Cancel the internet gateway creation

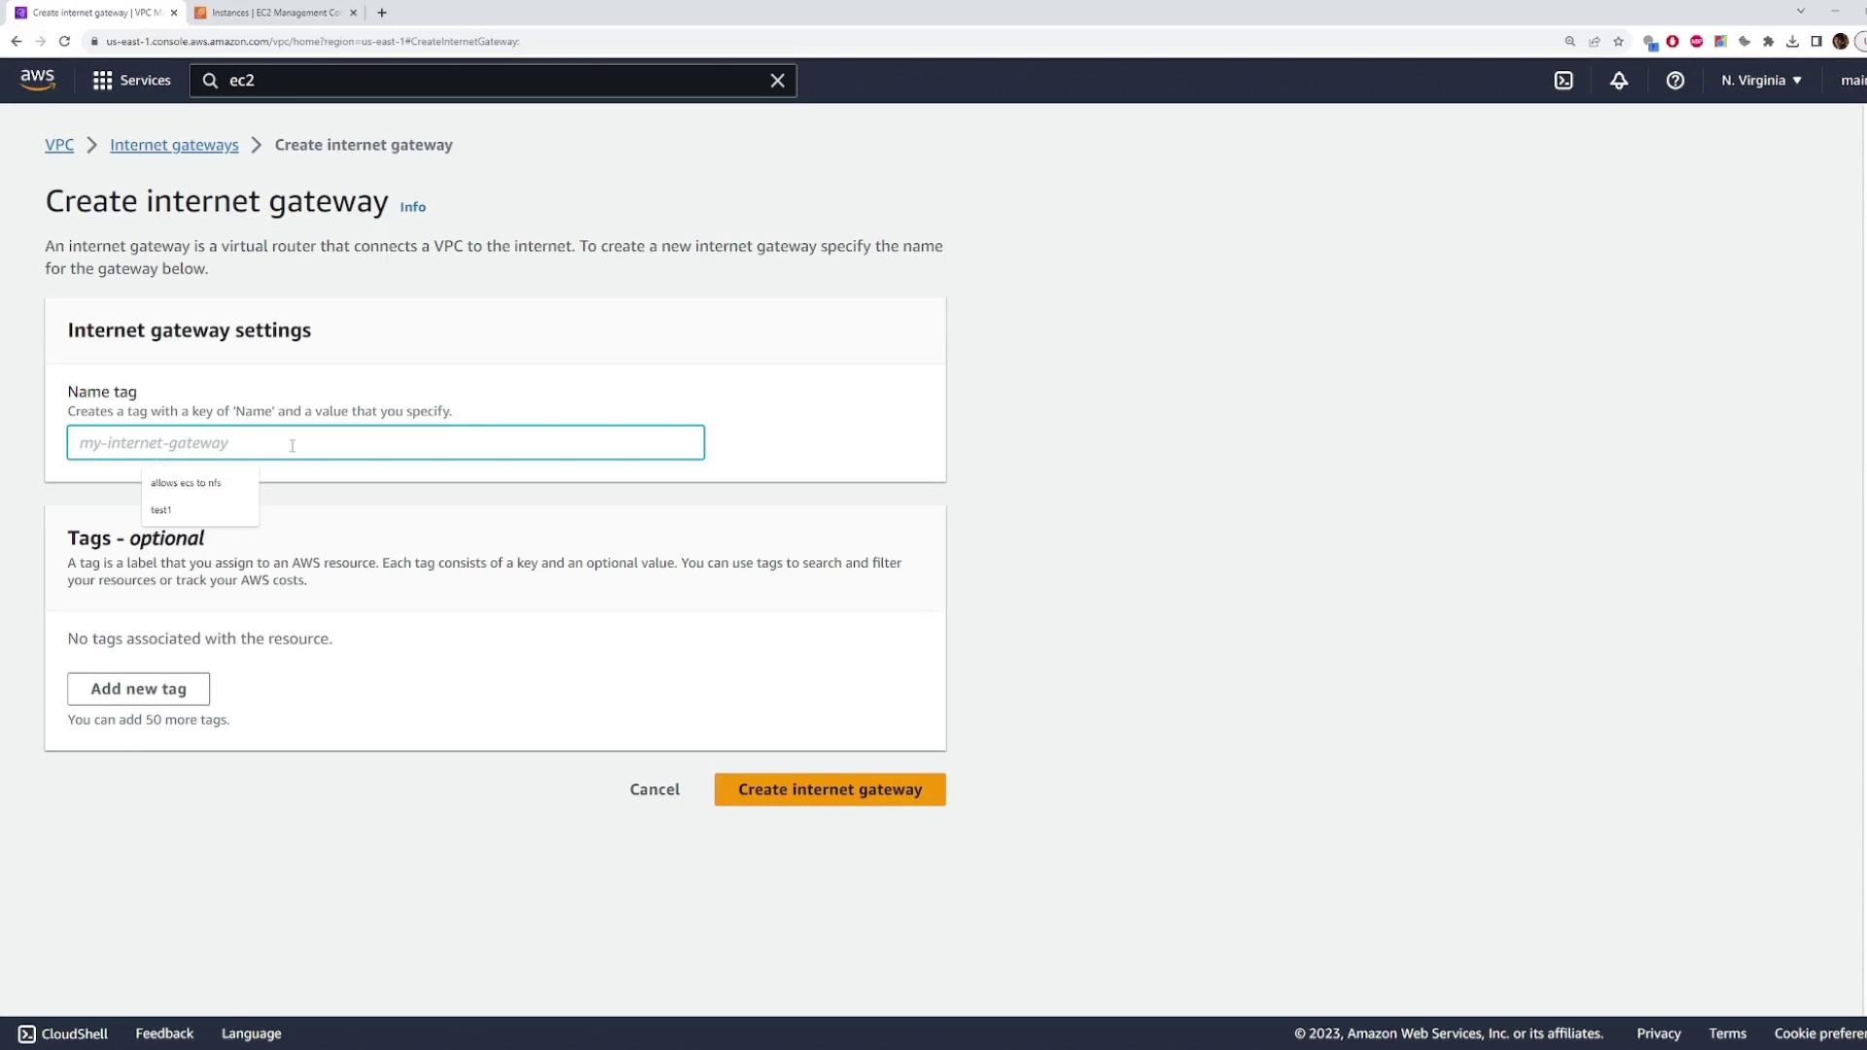[654, 789]
